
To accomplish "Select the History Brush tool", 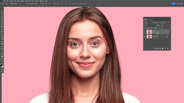I will [2, 34].
